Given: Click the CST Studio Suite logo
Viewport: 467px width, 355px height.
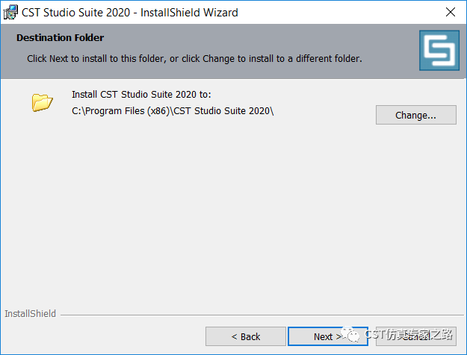Looking at the screenshot, I should click(x=439, y=50).
